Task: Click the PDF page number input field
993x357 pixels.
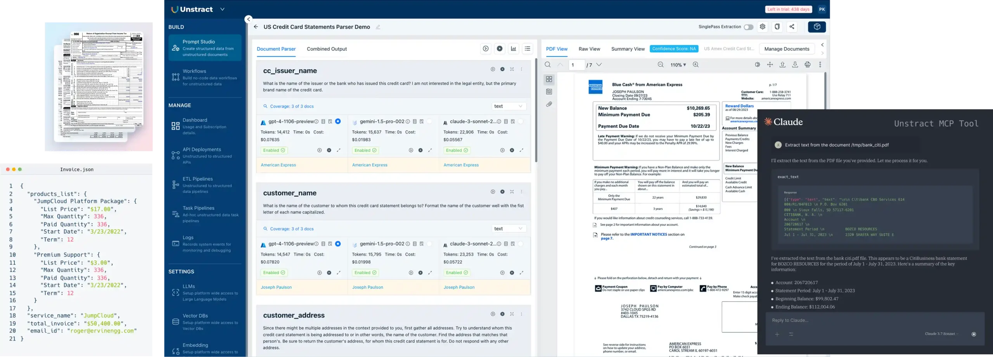Action: click(x=576, y=65)
